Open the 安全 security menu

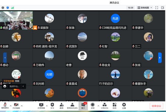point(52,106)
